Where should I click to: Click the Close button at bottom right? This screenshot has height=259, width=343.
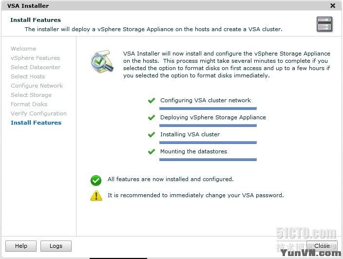click(322, 246)
